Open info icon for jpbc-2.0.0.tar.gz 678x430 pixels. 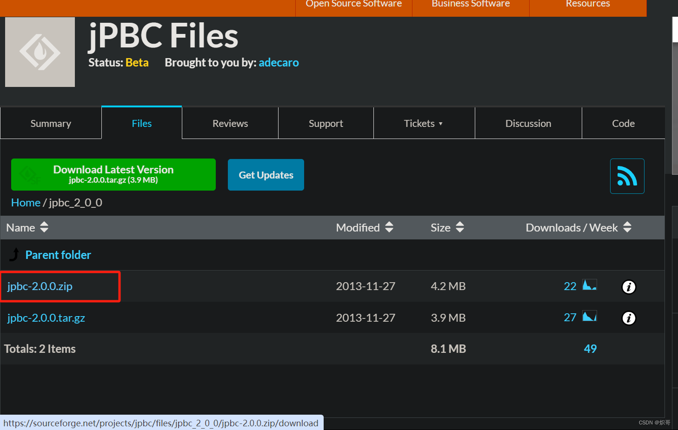click(x=628, y=318)
